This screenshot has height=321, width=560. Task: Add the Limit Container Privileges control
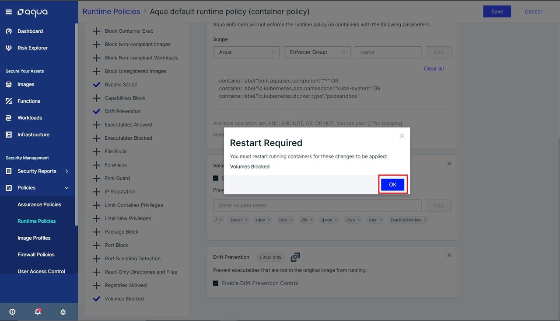click(97, 205)
